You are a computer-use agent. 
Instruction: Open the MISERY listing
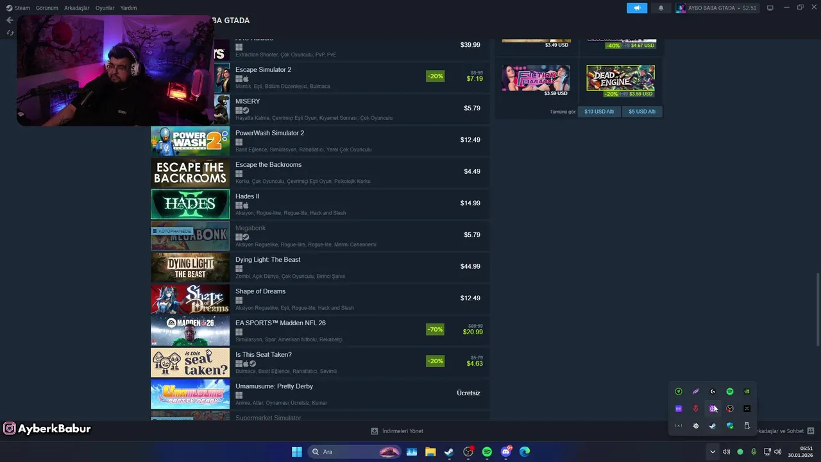point(351,109)
